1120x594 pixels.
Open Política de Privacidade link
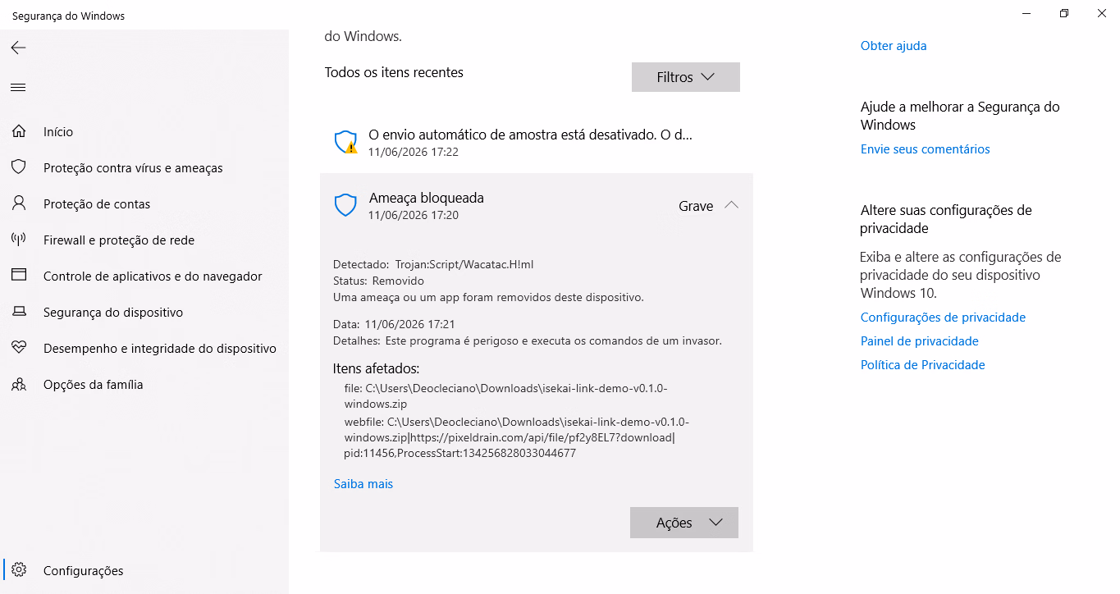click(923, 365)
